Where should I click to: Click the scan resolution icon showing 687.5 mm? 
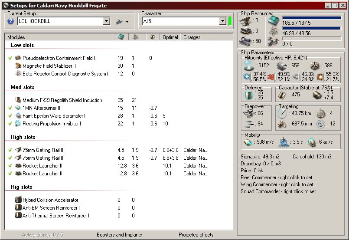(x=282, y=124)
